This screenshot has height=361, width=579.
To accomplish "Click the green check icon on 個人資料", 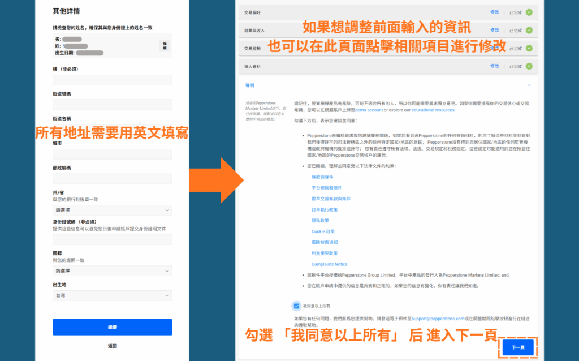I will (529, 66).
